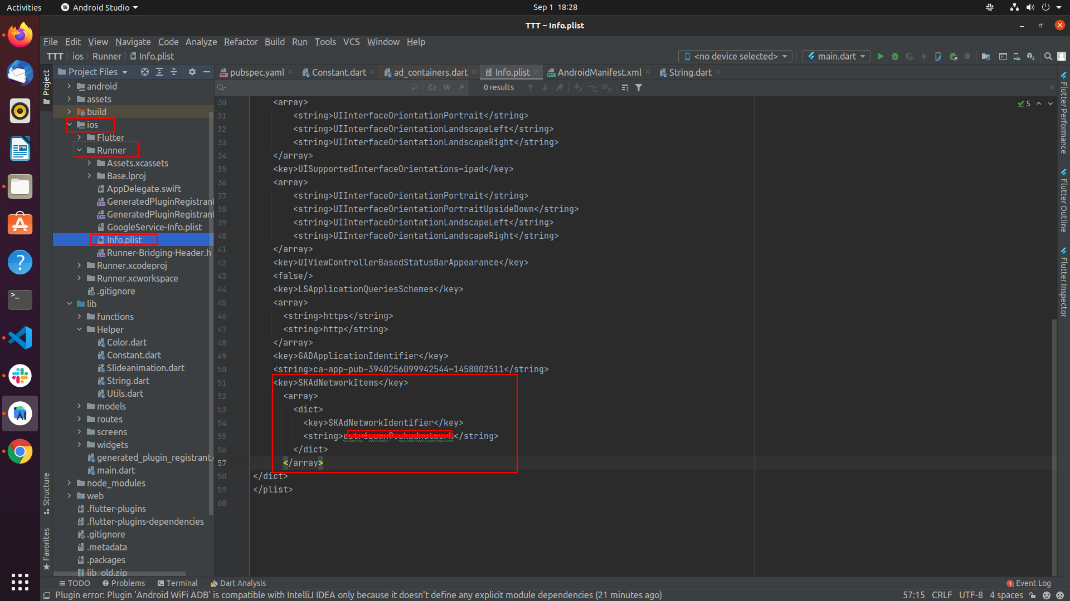The width and height of the screenshot is (1070, 601).
Task: Click the Runner breadcrumb in navigation bar
Action: point(106,56)
